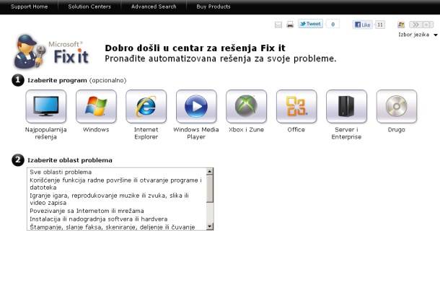440x285 pixels.
Task: Open the Buy Products menu item
Action: [214, 6]
